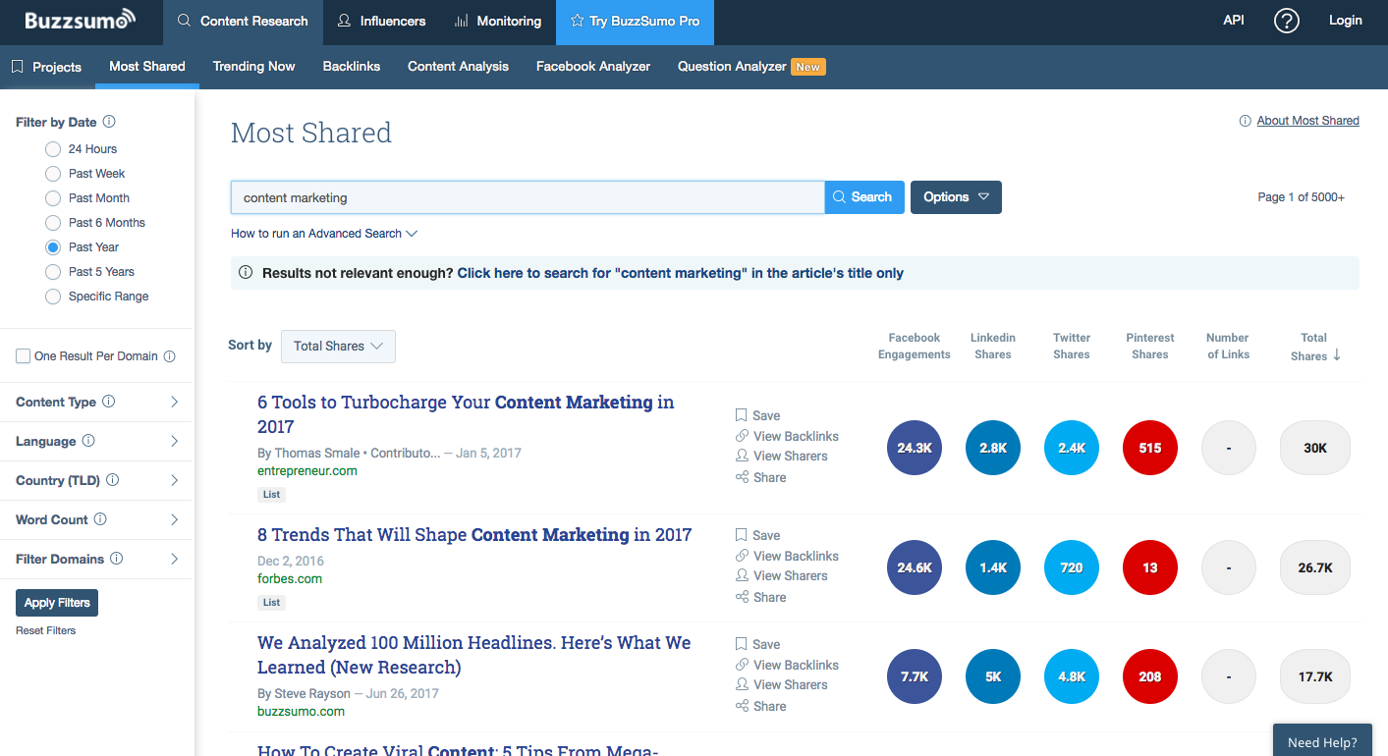This screenshot has height=756, width=1388.
Task: Click info icon next to Language
Action: click(88, 441)
